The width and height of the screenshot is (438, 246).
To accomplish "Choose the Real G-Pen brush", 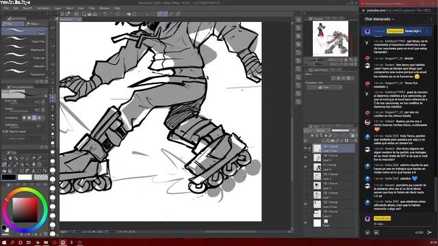I will (24, 40).
